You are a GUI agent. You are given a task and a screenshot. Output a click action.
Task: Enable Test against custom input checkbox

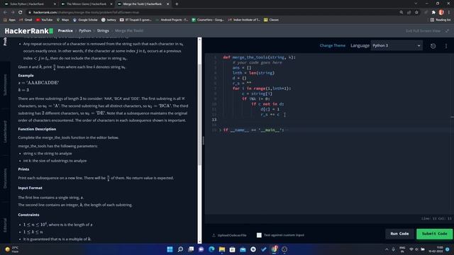tap(259, 235)
